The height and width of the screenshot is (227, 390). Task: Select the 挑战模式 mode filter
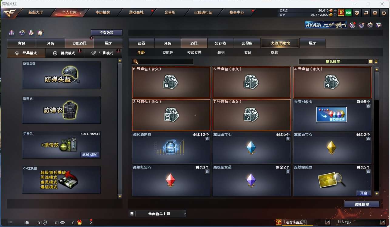65,53
